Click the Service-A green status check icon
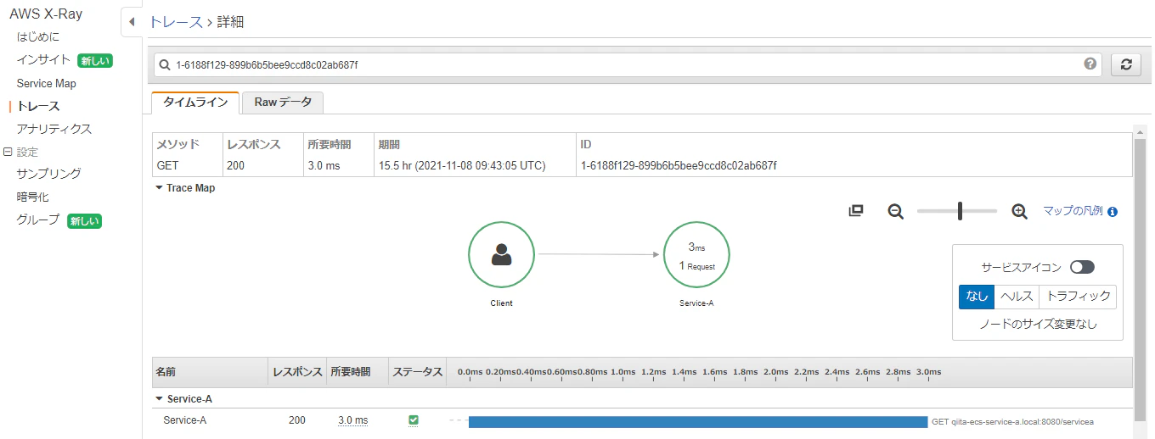The image size is (1155, 439). pos(414,420)
